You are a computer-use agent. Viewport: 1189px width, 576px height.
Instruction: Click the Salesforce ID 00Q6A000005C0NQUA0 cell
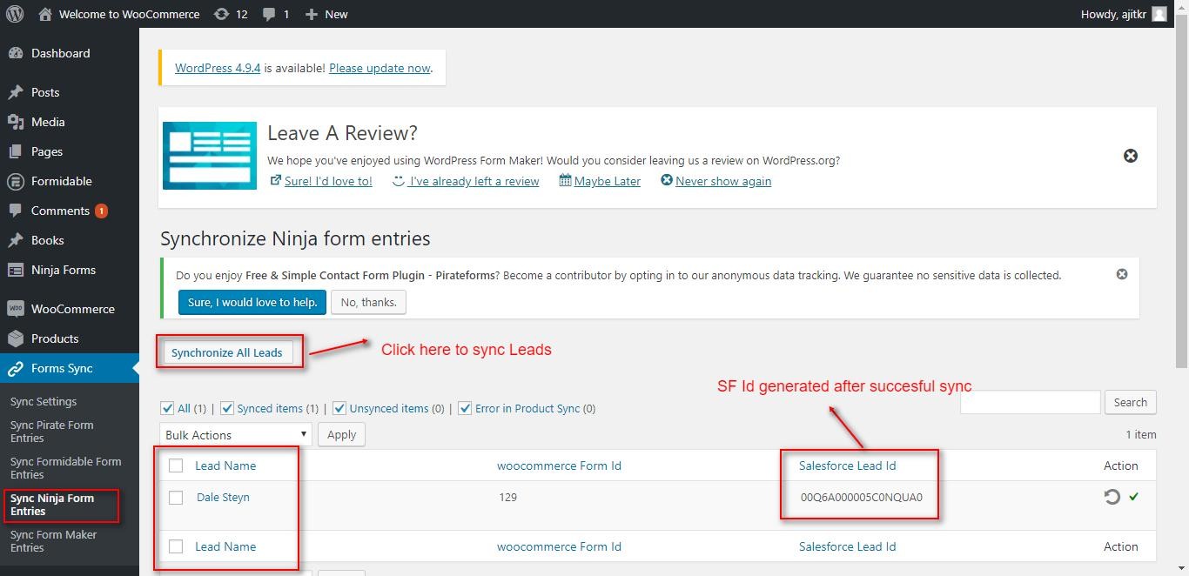click(x=862, y=498)
